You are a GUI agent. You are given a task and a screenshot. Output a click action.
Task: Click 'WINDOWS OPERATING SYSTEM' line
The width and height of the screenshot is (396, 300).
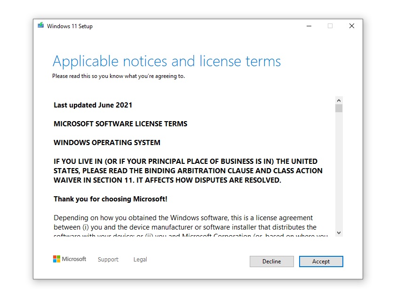(x=107, y=143)
